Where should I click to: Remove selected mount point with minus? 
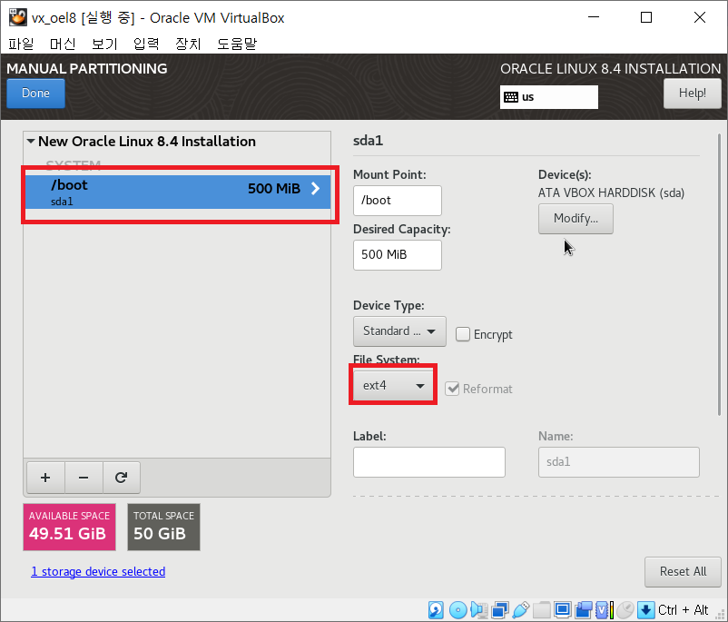point(84,478)
